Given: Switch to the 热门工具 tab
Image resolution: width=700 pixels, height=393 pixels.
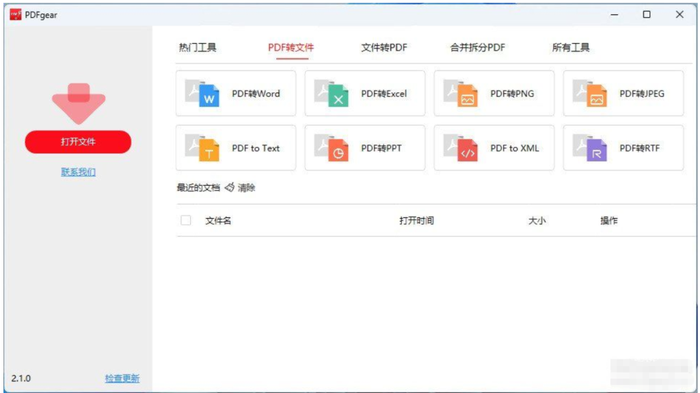Looking at the screenshot, I should pos(198,47).
